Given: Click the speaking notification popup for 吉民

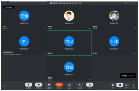Looking at the screenshot, I should [128, 76].
